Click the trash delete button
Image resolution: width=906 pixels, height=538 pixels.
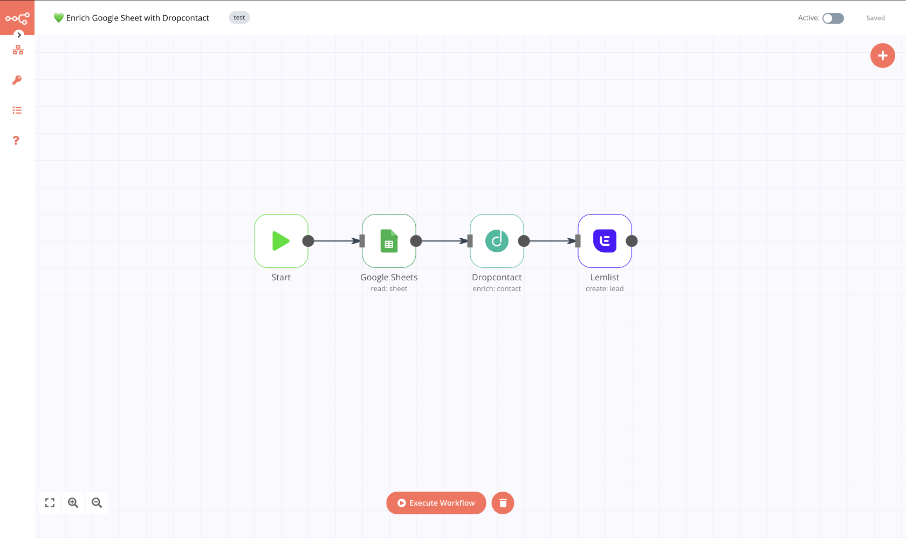coord(503,503)
